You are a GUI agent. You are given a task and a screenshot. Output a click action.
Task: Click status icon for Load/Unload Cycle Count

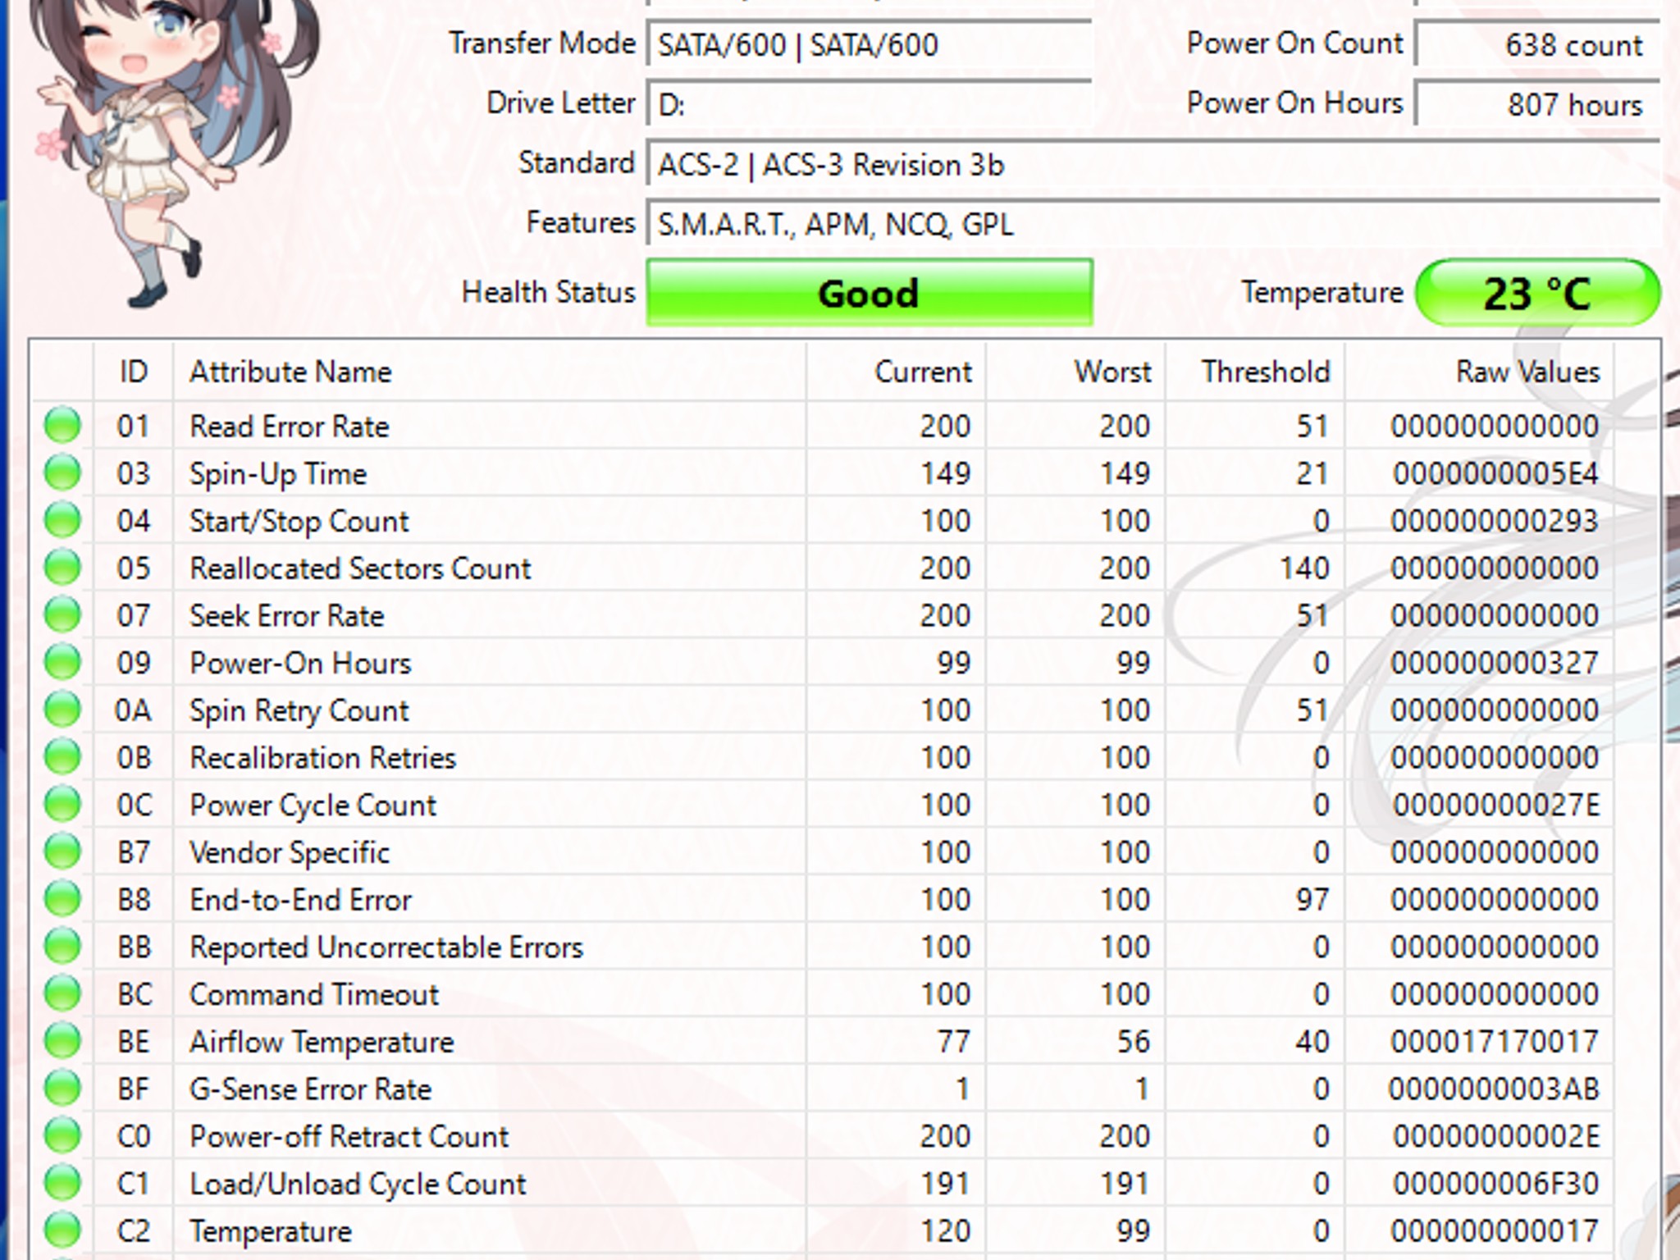[x=62, y=1184]
